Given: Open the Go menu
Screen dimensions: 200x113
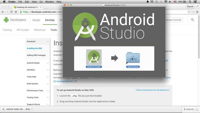Looking at the screenshot, I should (41, 2).
